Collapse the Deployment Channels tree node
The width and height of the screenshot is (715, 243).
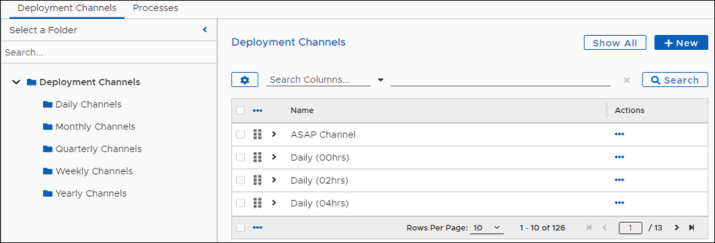coord(16,82)
